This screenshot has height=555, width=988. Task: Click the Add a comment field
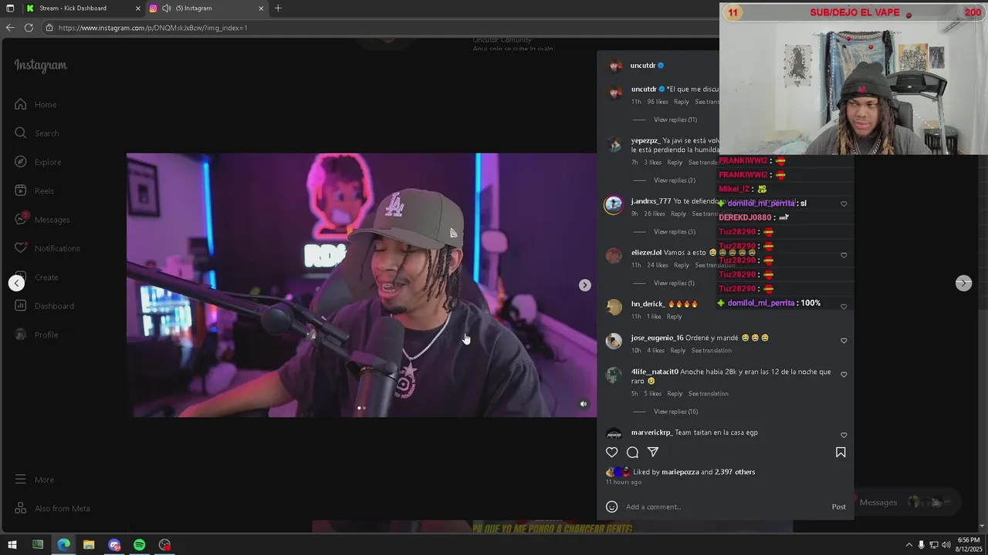tap(726, 506)
